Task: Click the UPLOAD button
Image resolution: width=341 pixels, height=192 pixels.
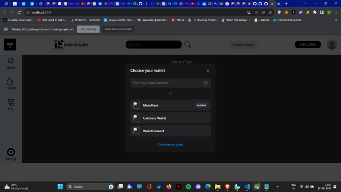Action: click(308, 45)
